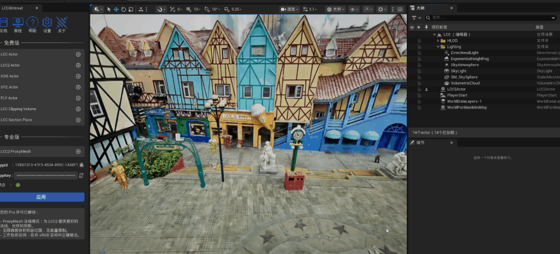560x254 pixels.
Task: Add an SPZ Actor with its plus icon
Action: click(78, 87)
